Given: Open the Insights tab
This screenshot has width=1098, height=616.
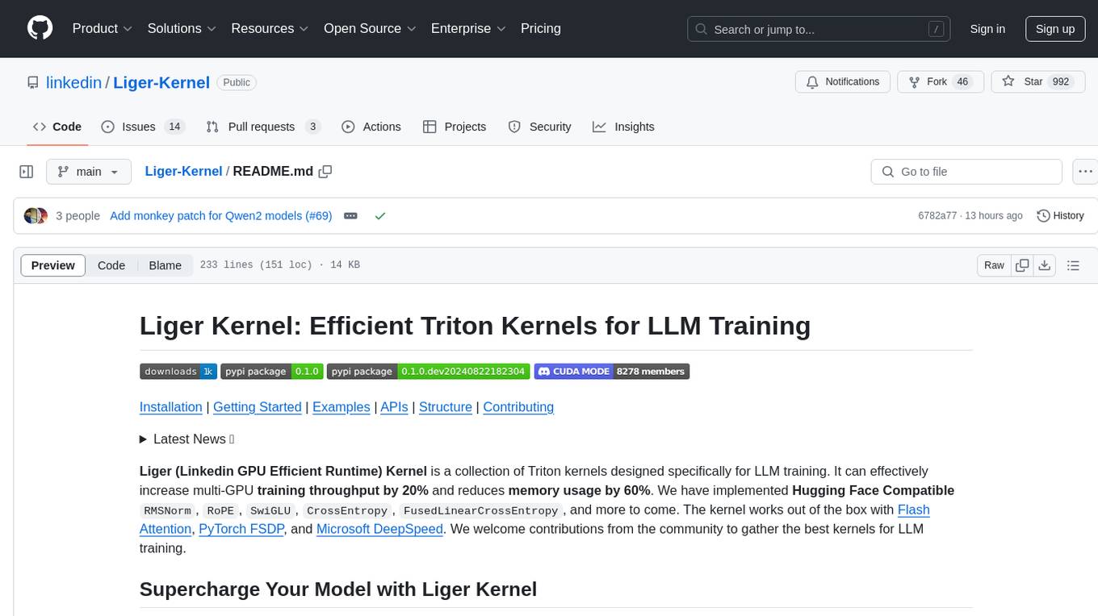Looking at the screenshot, I should 623,127.
